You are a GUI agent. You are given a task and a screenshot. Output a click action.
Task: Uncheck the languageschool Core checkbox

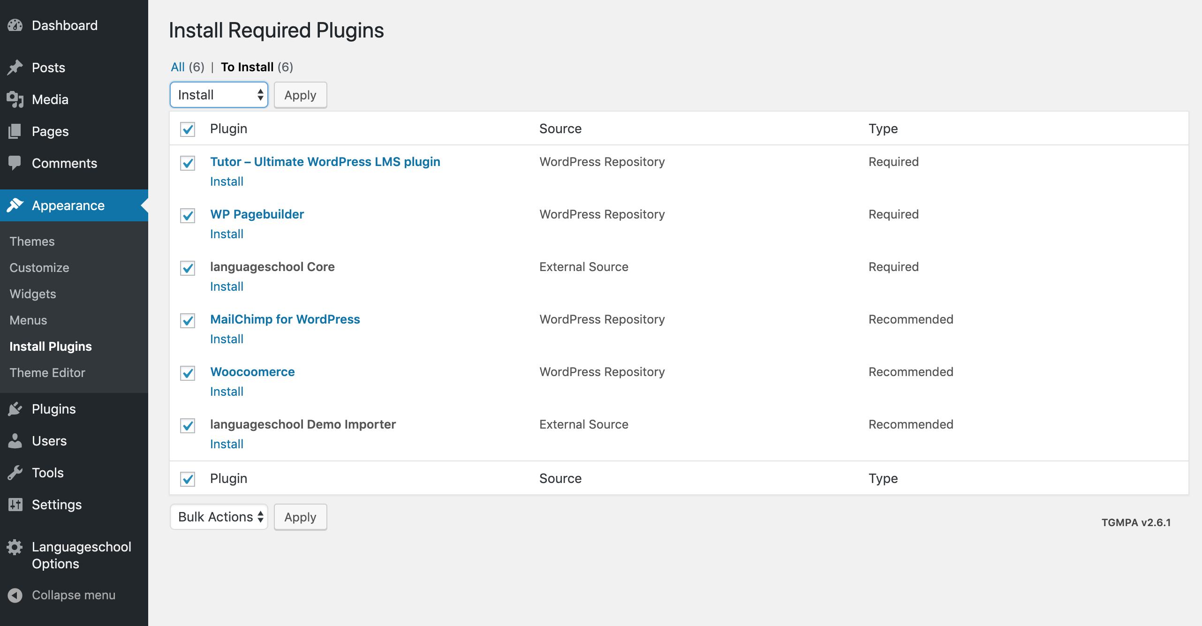pyautogui.click(x=188, y=268)
